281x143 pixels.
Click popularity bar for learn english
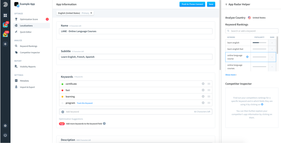[259, 42]
